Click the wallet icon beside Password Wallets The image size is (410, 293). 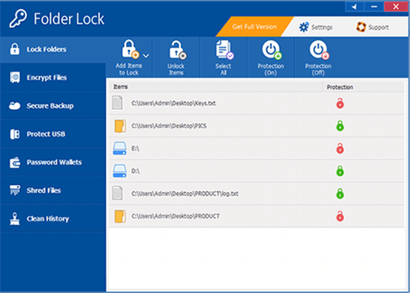click(x=15, y=162)
